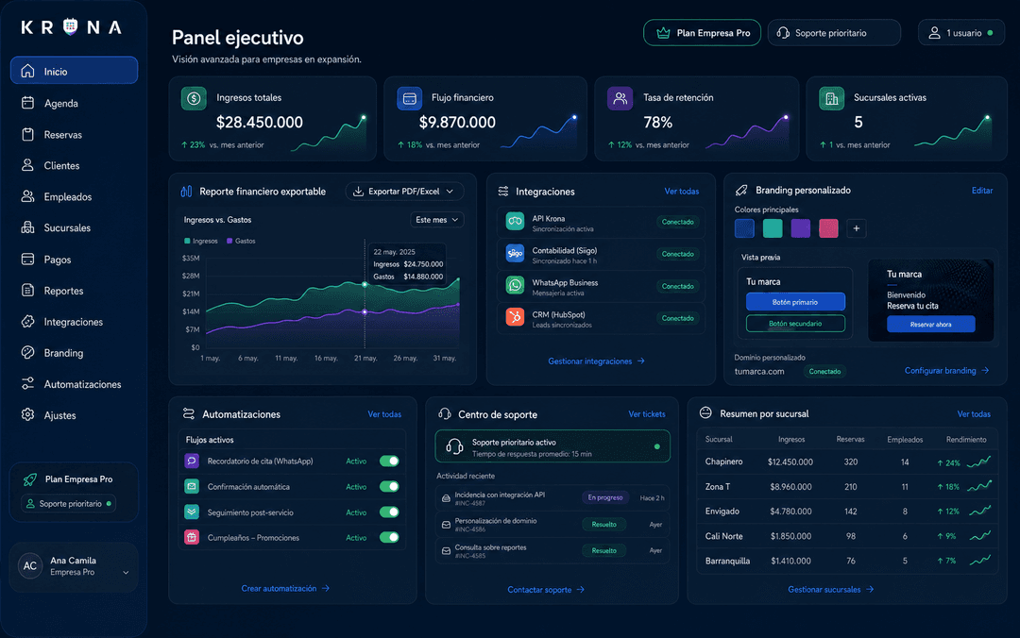The height and width of the screenshot is (638, 1020).
Task: Click the Ingresos totales dollar icon
Action: [194, 98]
